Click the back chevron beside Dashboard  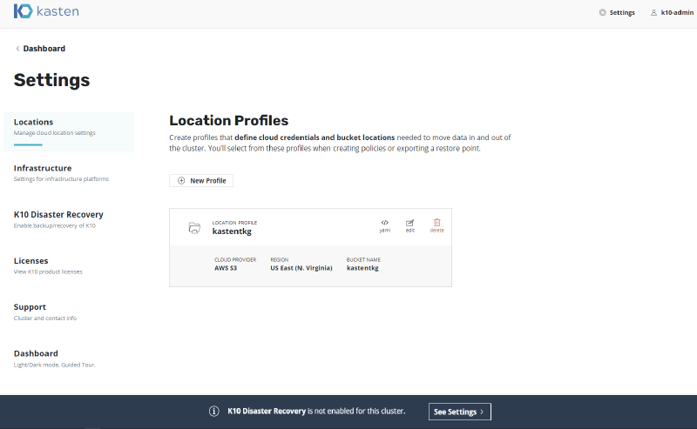[17, 49]
